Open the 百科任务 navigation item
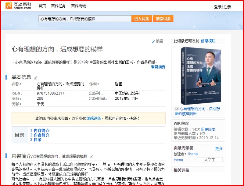 pos(59,6)
